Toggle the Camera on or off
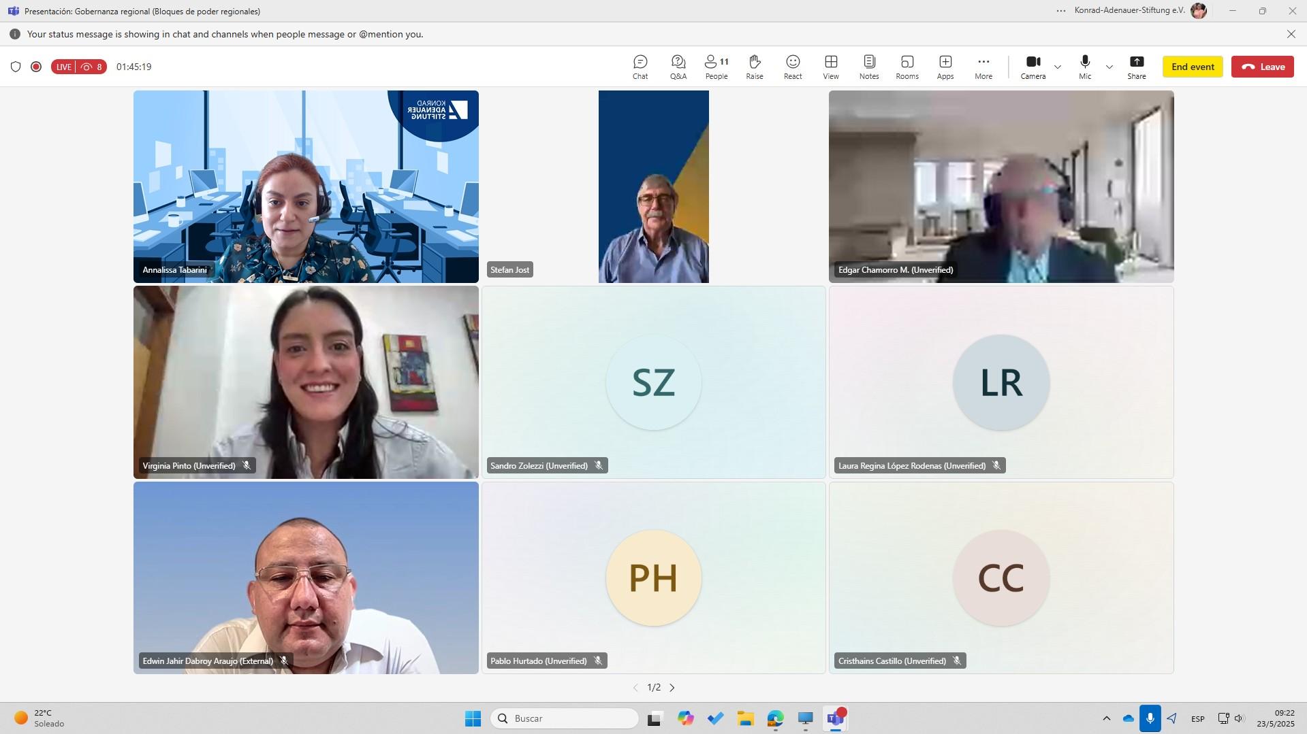 (1033, 67)
